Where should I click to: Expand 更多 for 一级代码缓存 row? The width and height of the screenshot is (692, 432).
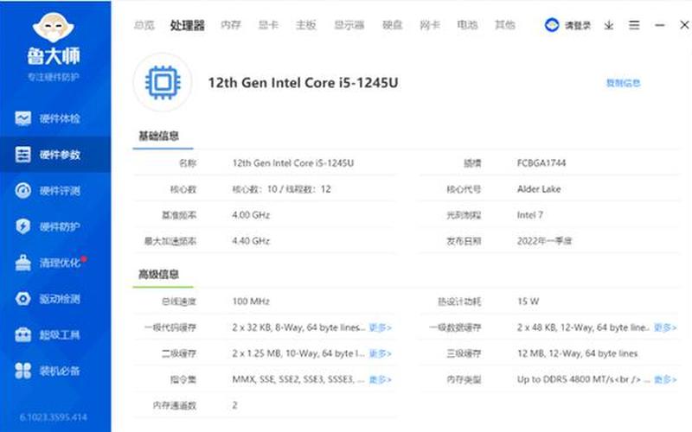(x=380, y=327)
